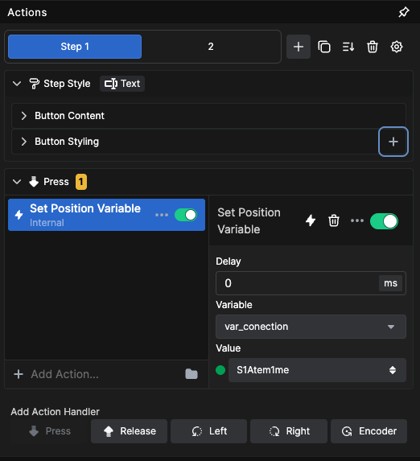Viewport: 420px width, 461px height.
Task: Add a new step with plus button
Action: [x=299, y=47]
